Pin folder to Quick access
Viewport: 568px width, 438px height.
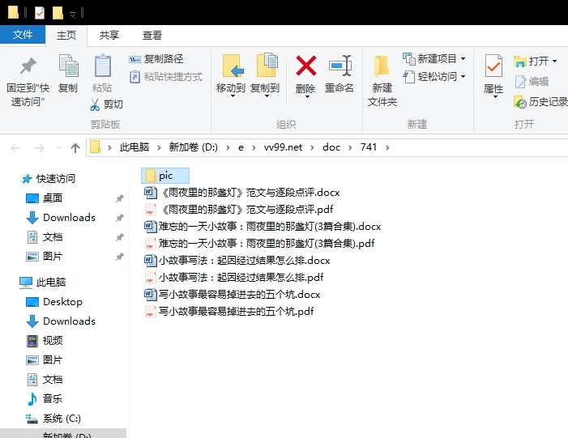pos(28,82)
